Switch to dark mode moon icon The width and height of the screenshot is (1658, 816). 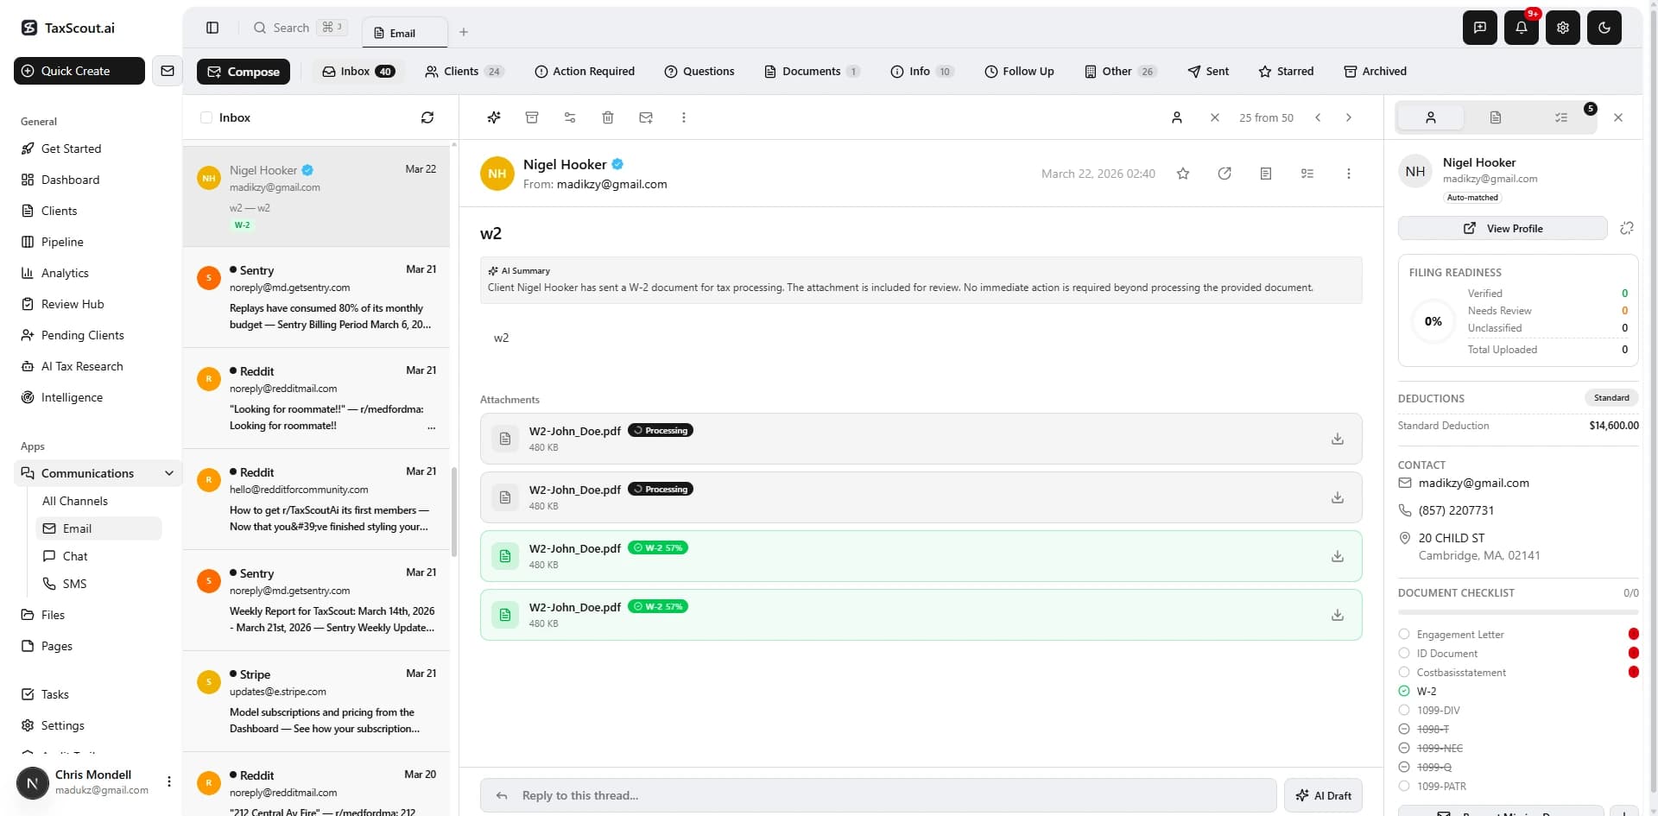[1604, 28]
